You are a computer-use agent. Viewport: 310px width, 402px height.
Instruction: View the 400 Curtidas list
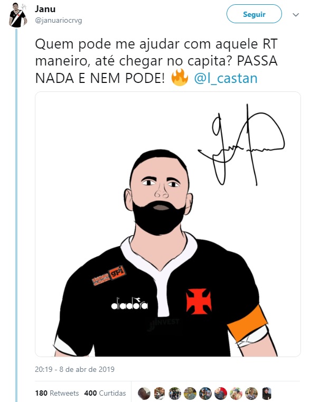(105, 393)
